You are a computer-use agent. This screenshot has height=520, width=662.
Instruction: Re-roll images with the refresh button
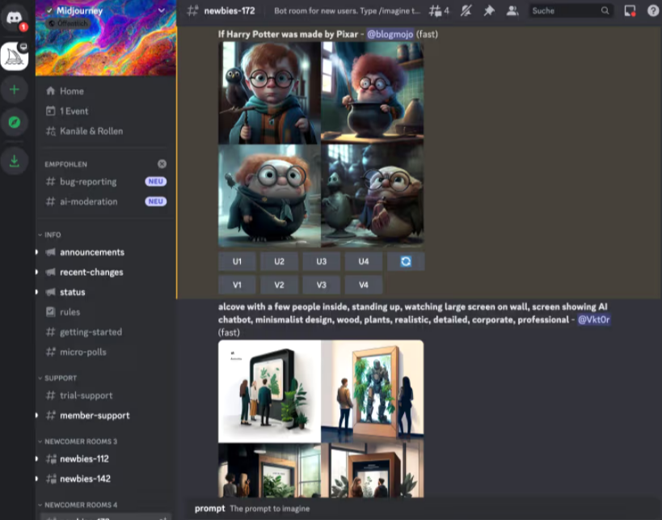tap(406, 261)
